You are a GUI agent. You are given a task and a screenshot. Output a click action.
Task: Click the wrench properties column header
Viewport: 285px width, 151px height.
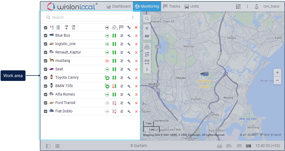(x=129, y=28)
